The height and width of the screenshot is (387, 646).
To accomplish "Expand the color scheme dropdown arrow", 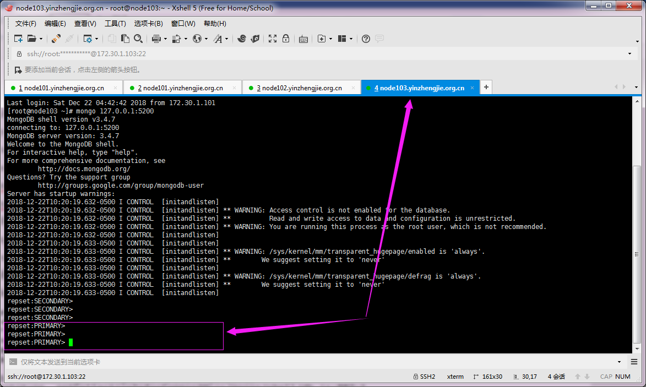I will (x=186, y=39).
